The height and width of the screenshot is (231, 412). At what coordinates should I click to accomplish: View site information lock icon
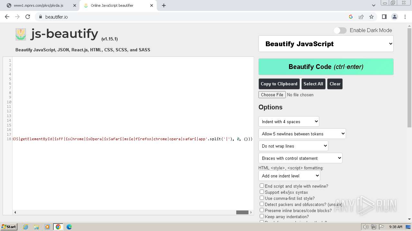[x=41, y=17]
